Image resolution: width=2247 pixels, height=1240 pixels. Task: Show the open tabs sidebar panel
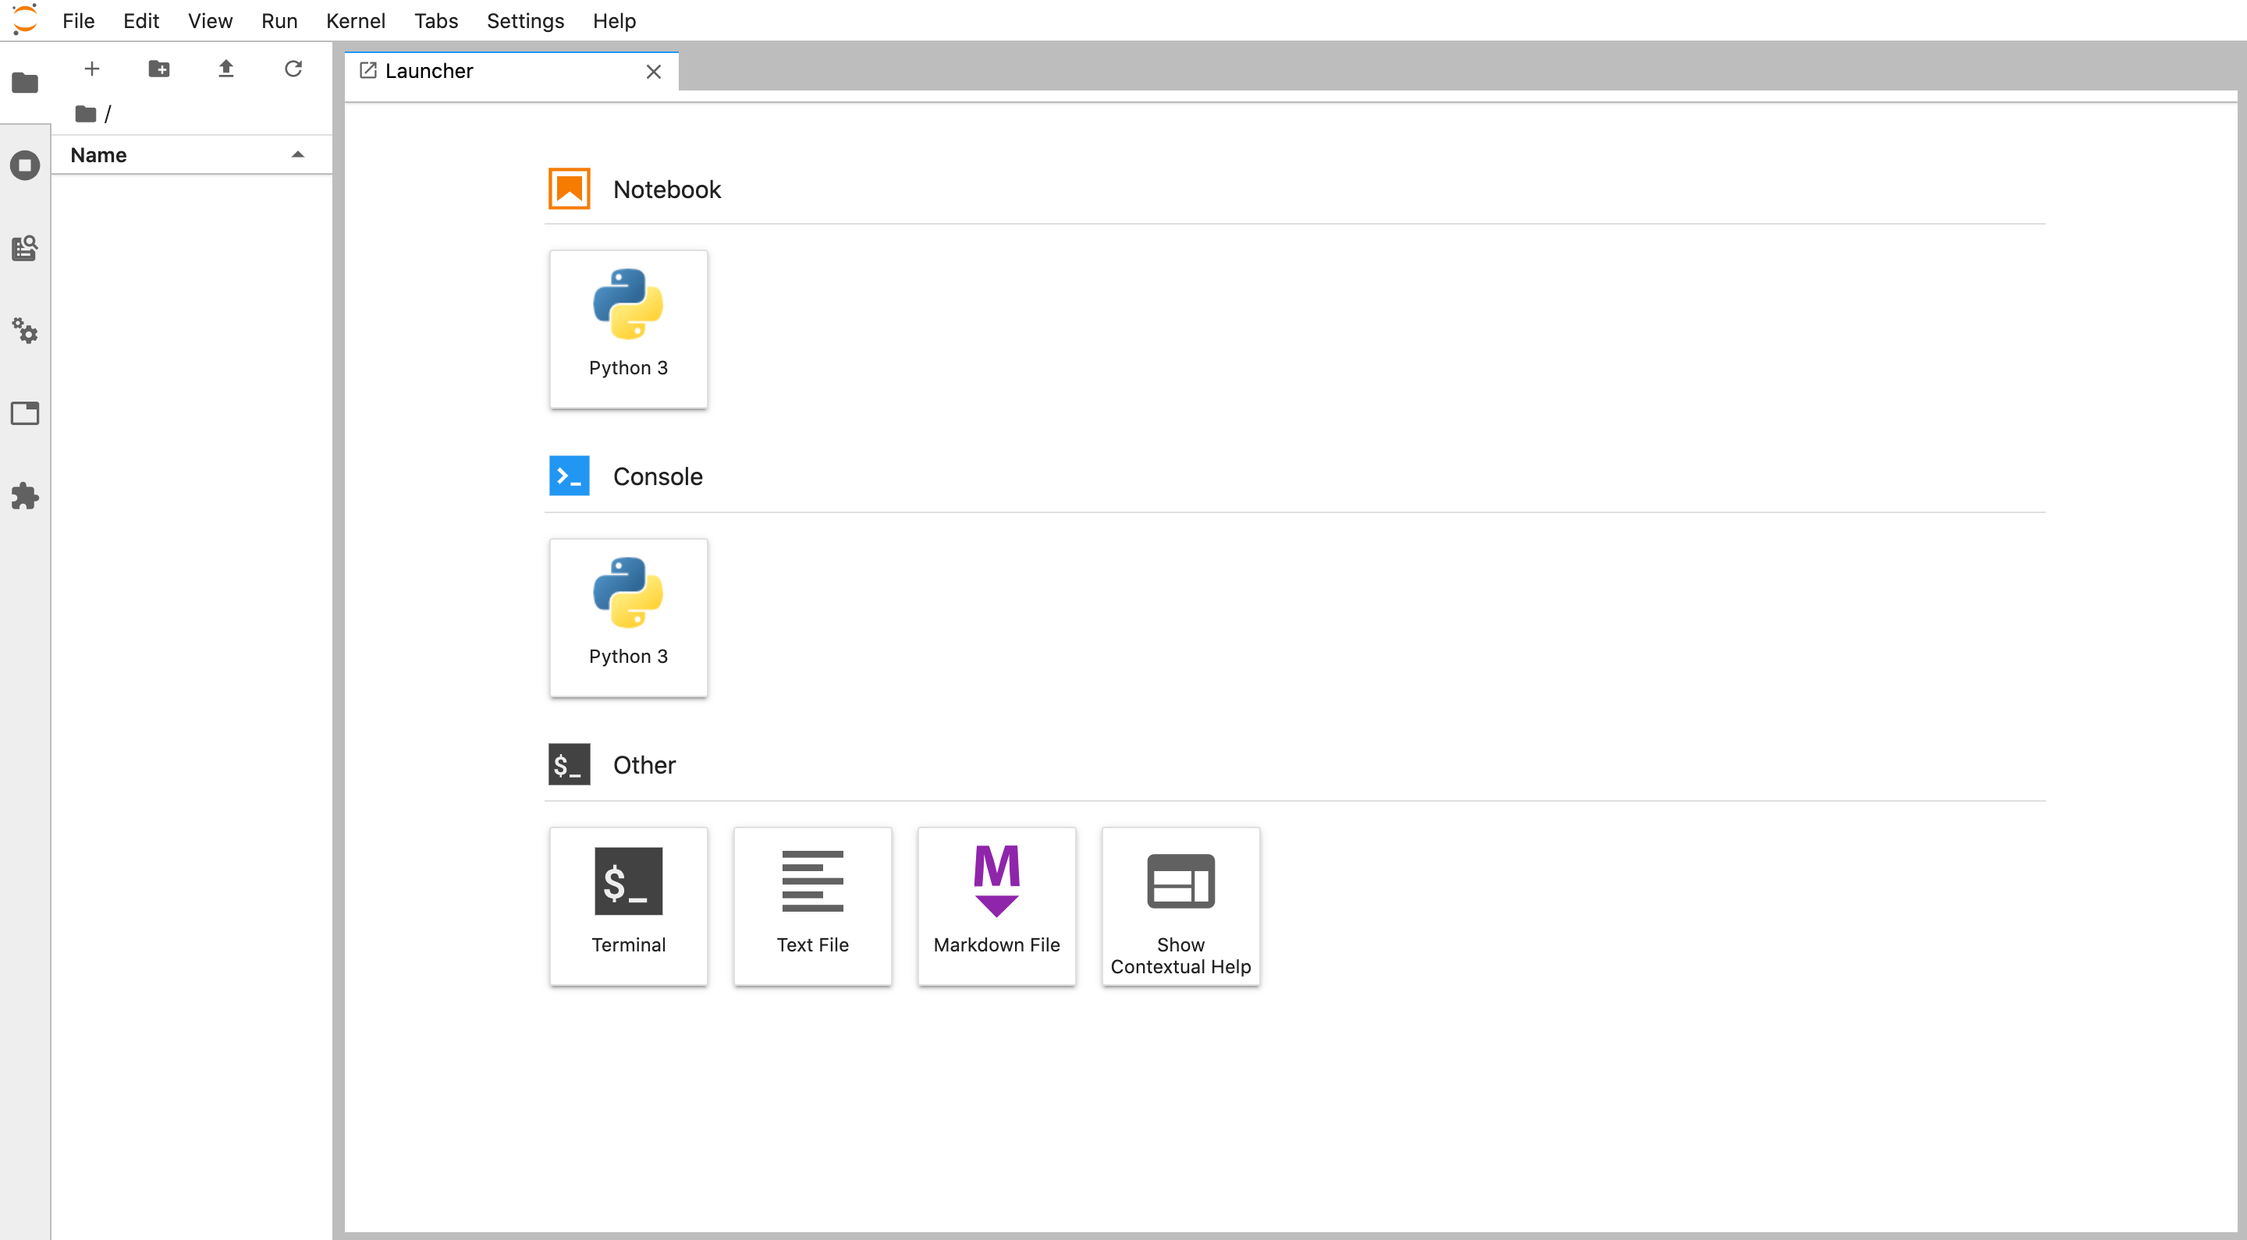(x=25, y=413)
